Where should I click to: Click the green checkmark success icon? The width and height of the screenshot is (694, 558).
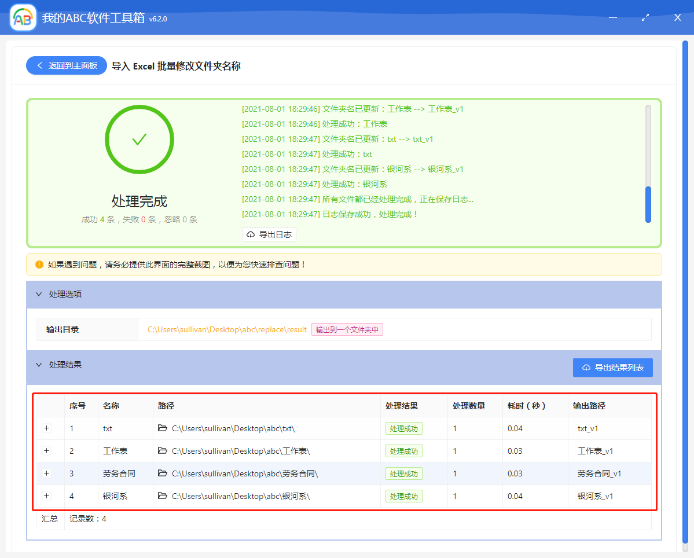tap(139, 139)
